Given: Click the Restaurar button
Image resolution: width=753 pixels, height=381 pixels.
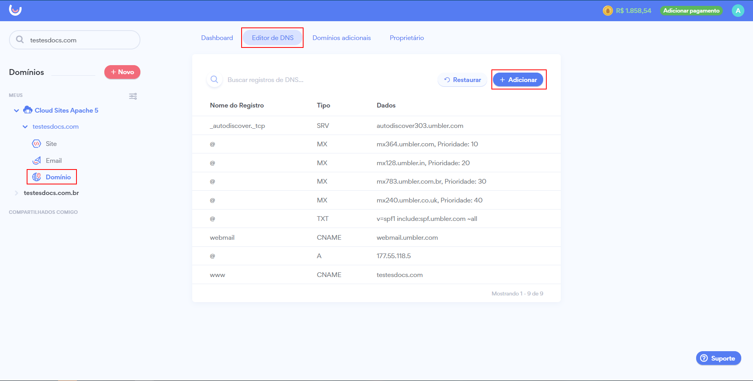Looking at the screenshot, I should pyautogui.click(x=462, y=80).
